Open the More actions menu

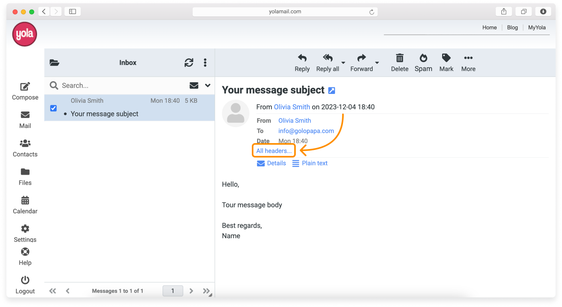(468, 62)
